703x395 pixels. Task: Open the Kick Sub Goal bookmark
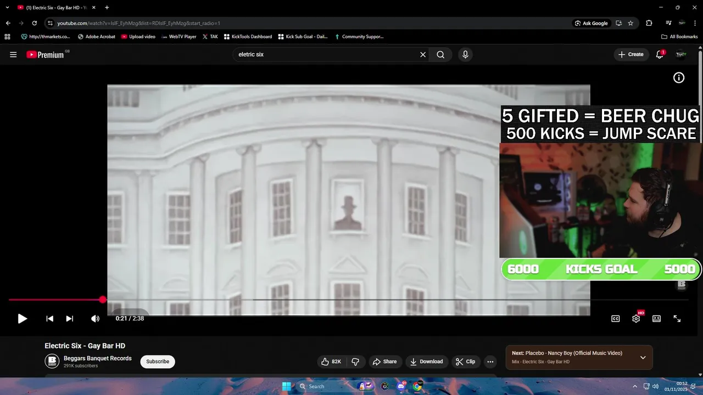pyautogui.click(x=303, y=37)
